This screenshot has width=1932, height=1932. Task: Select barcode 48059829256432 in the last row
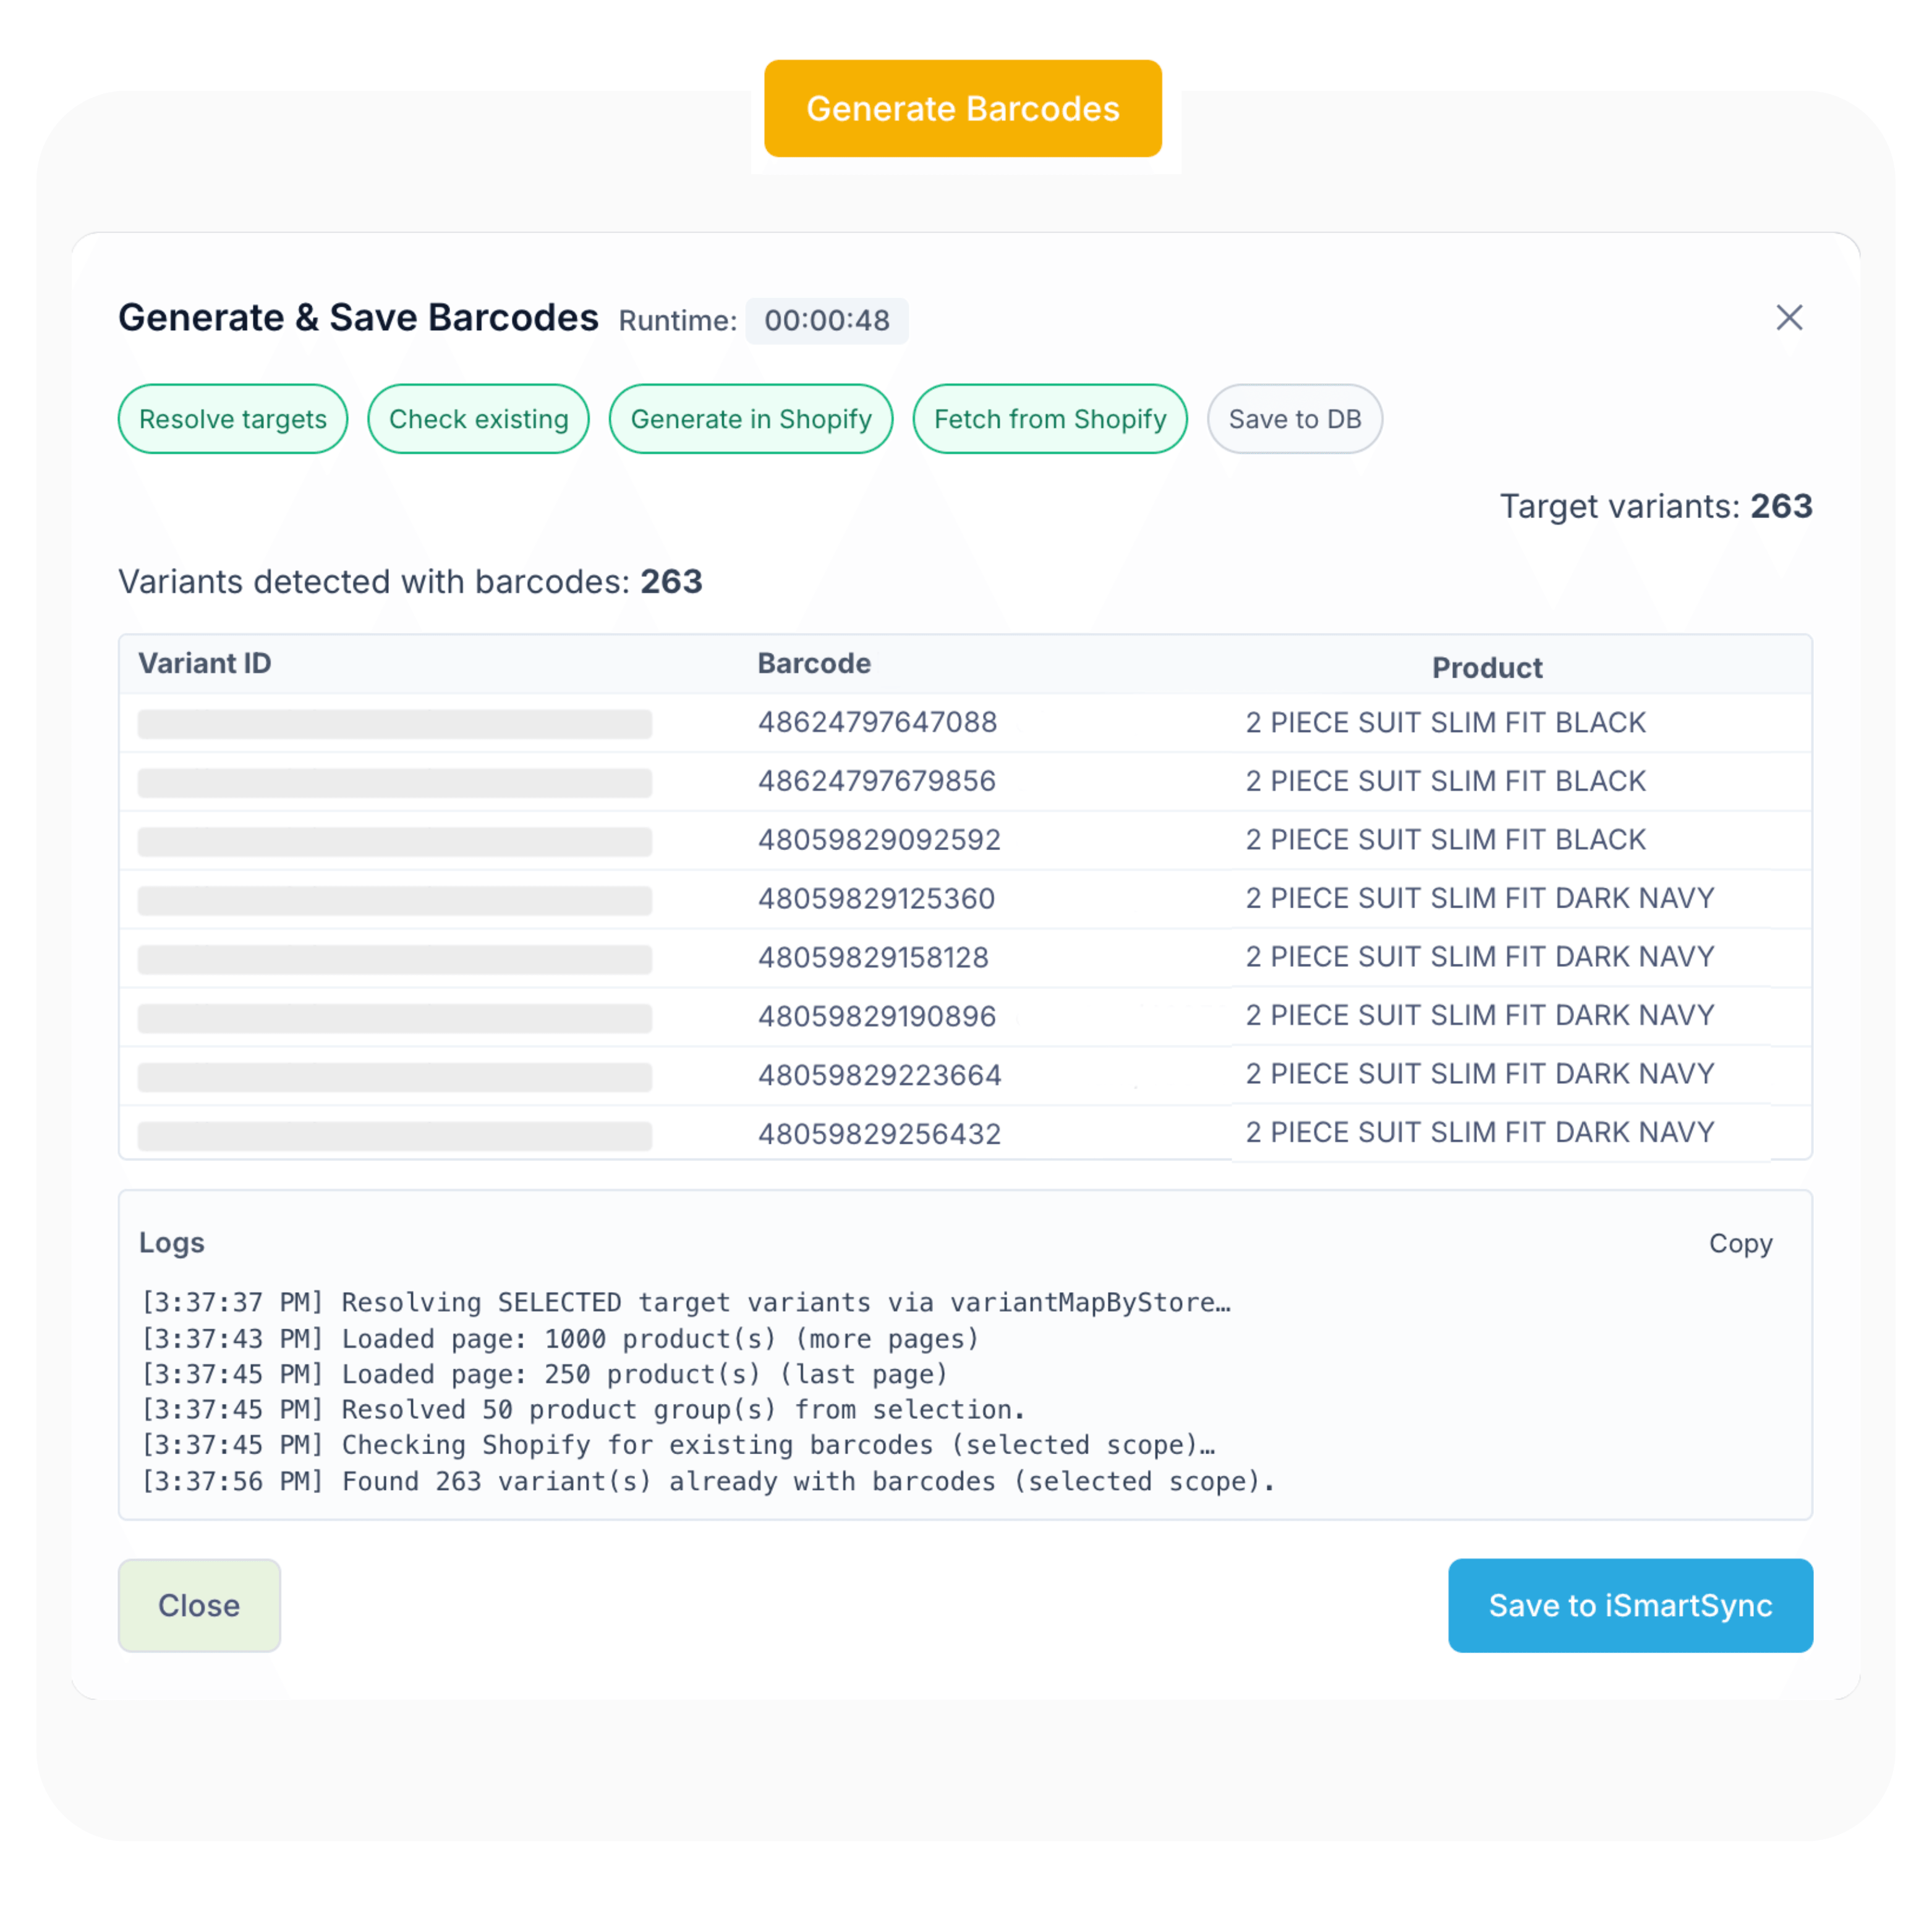click(x=878, y=1133)
